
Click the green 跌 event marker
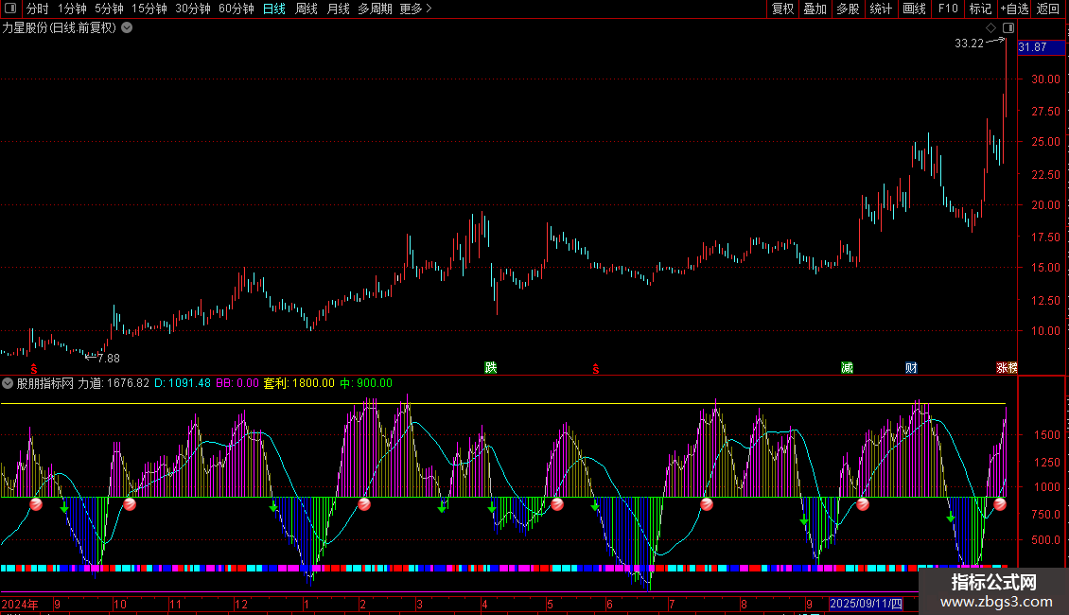tap(490, 367)
